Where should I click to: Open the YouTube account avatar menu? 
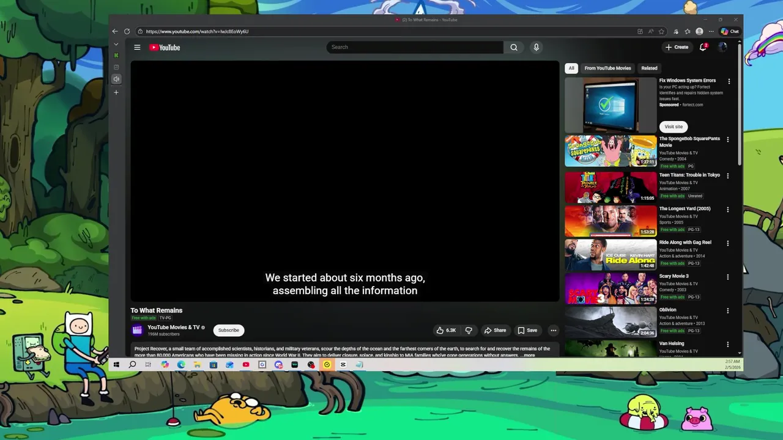(x=722, y=47)
